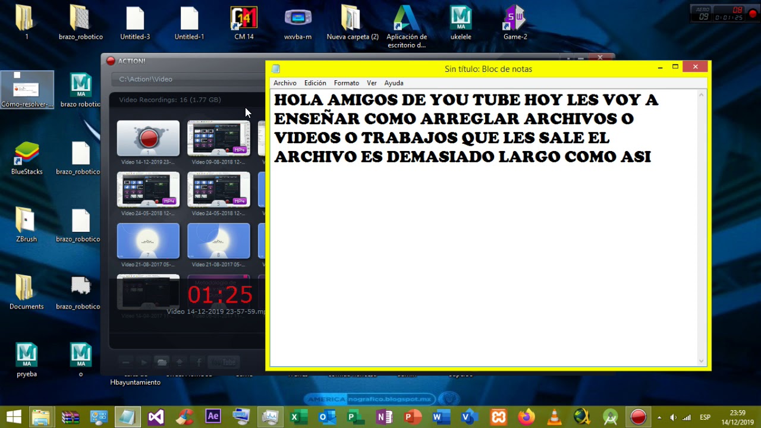Select recording thumbnail Video 09-08-2018 in Action!
The height and width of the screenshot is (428, 761).
click(219, 138)
